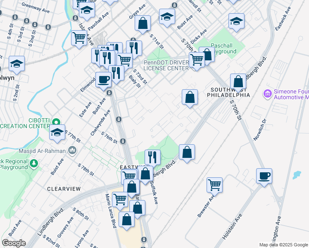309x248 pixels.
Task: Click the coffee cup marker by Elmwood
Action: coord(103,80)
